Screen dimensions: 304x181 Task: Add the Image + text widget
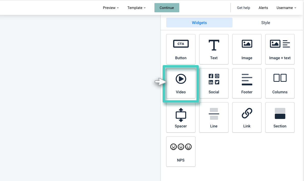point(280,49)
